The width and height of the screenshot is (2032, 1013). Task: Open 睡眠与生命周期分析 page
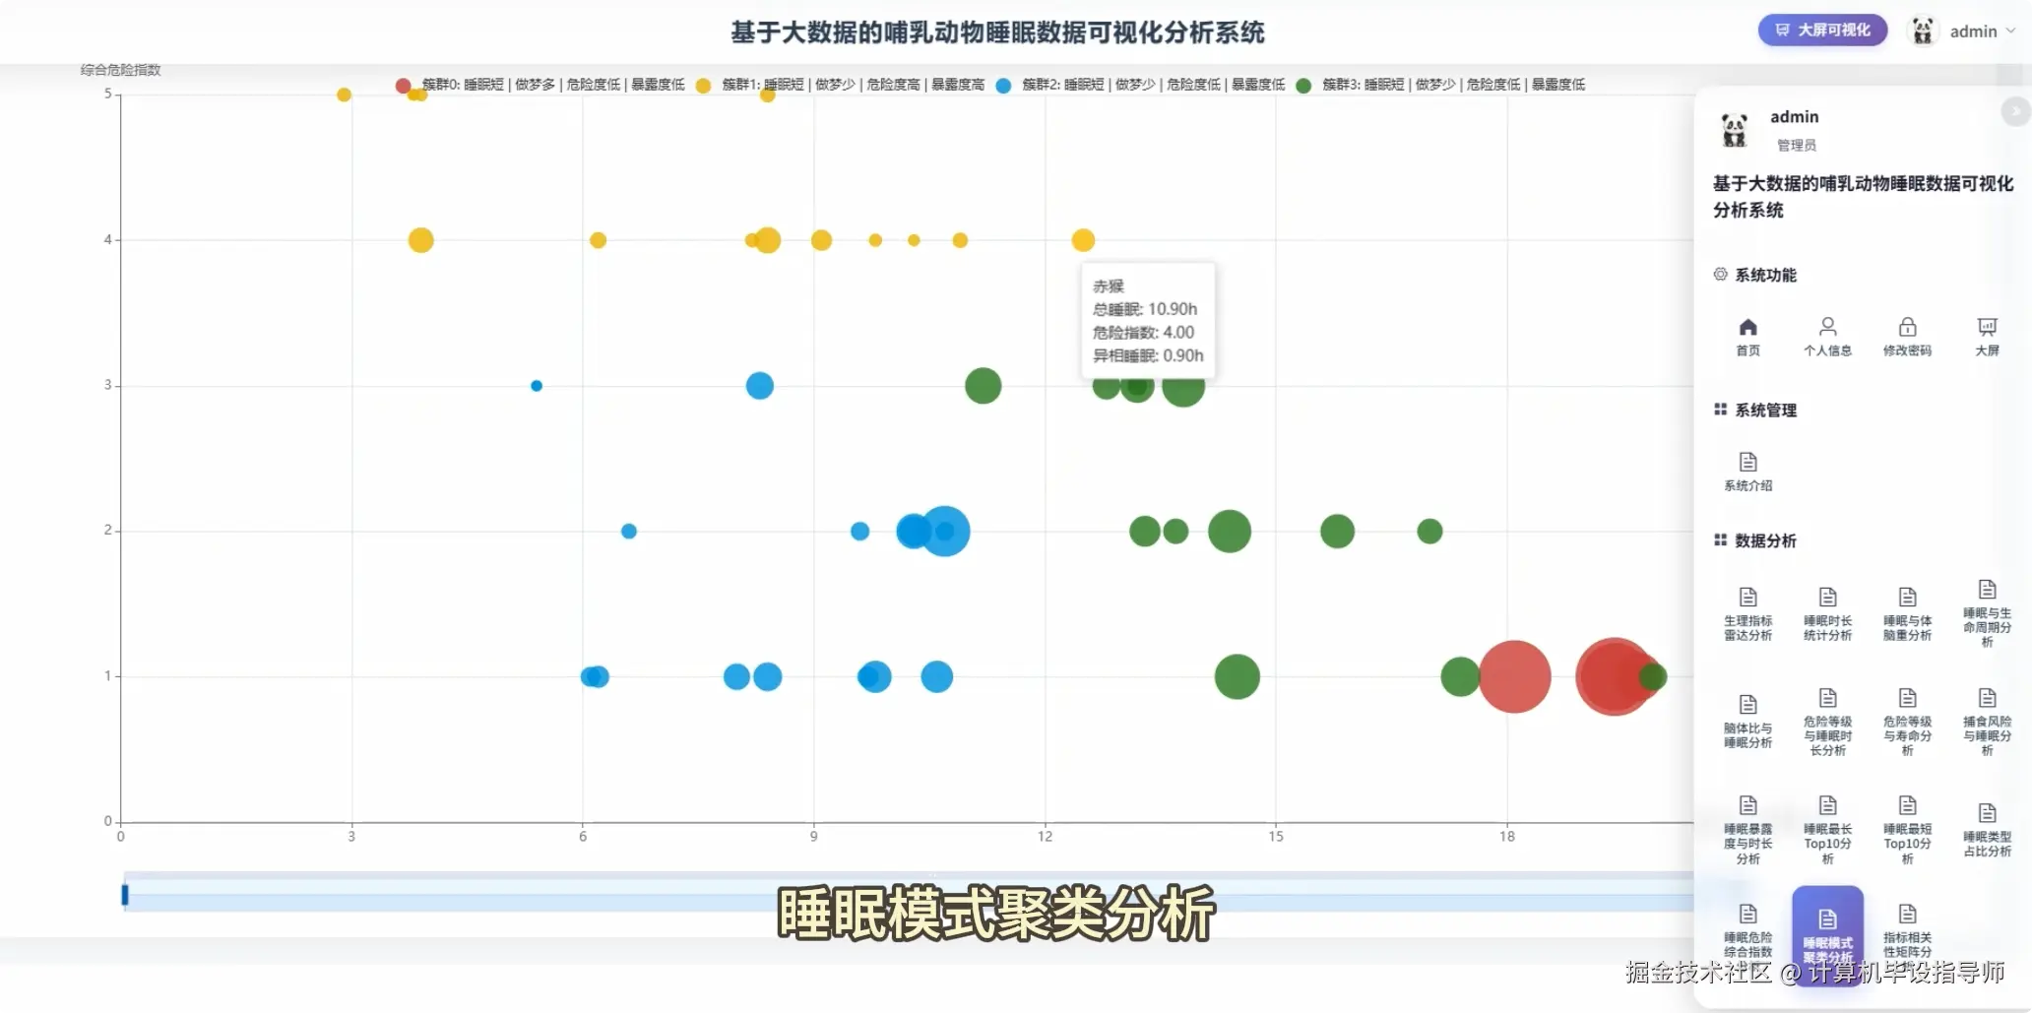[1987, 613]
